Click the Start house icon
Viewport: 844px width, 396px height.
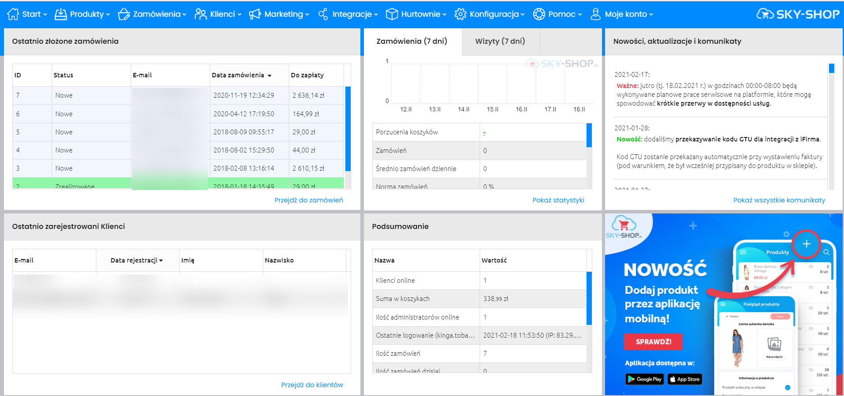point(13,14)
